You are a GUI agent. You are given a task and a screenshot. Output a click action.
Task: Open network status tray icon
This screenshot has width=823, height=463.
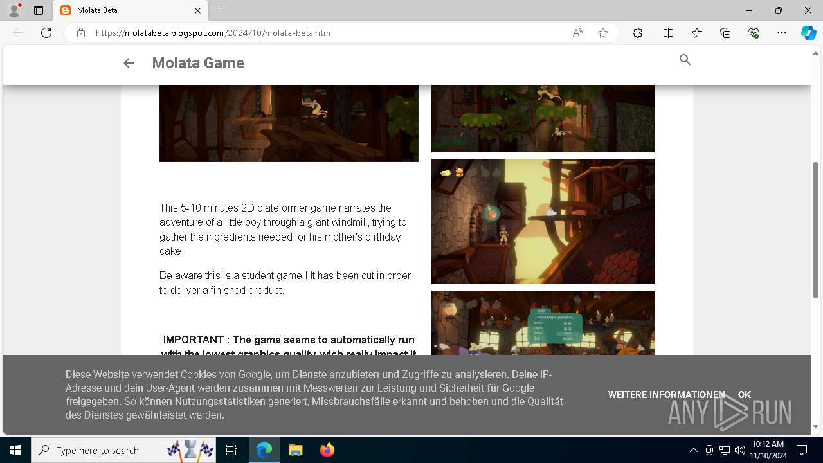[x=725, y=450]
